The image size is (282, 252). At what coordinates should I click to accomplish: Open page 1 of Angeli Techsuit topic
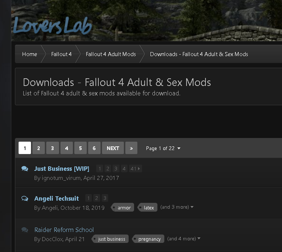point(89,198)
